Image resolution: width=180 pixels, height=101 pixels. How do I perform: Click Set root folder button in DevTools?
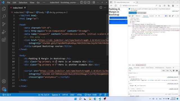(x=132, y=13)
